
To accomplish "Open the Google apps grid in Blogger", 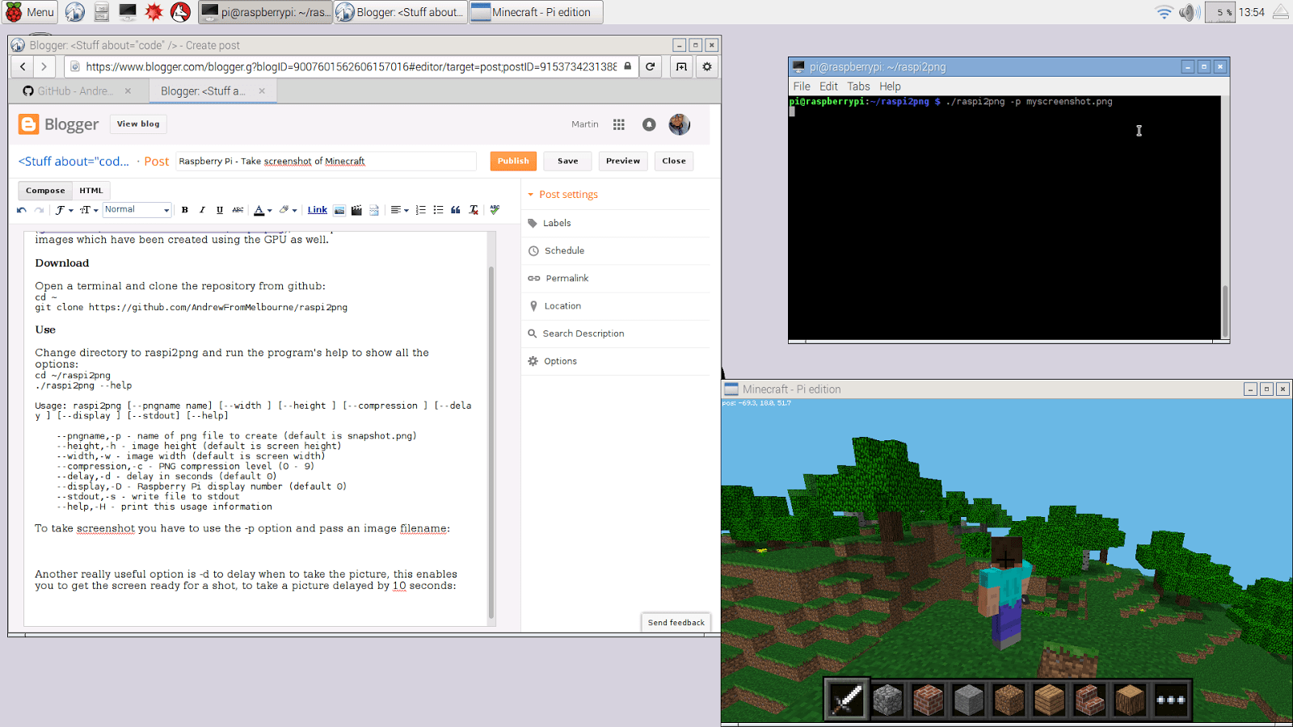I will pos(619,124).
